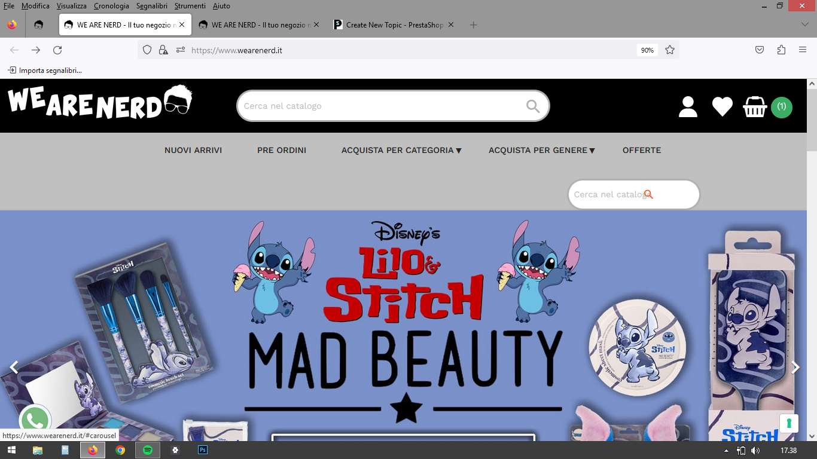Open the volume speaker tray icon

[755, 451]
